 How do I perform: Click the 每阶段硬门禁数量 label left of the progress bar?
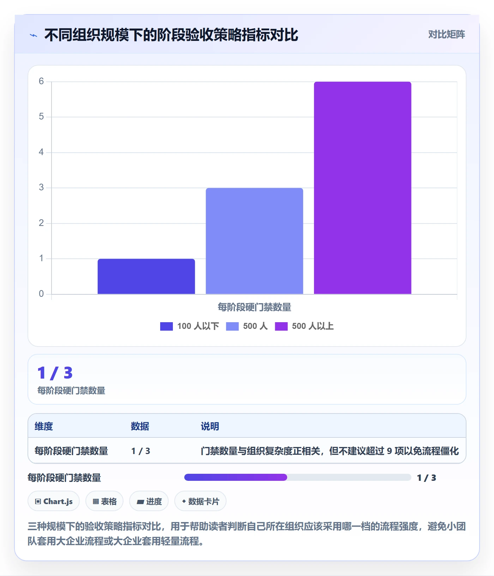[x=65, y=478]
